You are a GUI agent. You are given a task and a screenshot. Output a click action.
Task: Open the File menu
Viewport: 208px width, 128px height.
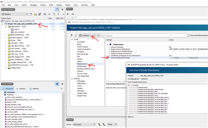[x=3, y=5]
